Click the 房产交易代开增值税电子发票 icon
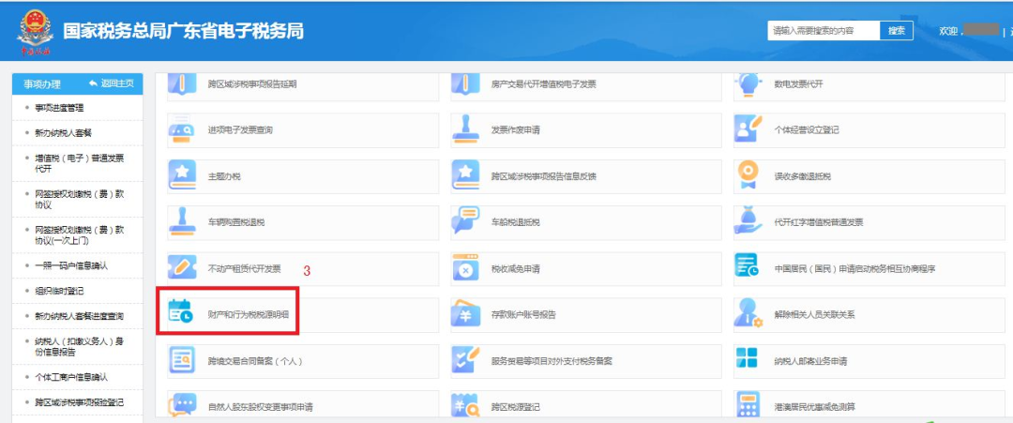 point(465,86)
